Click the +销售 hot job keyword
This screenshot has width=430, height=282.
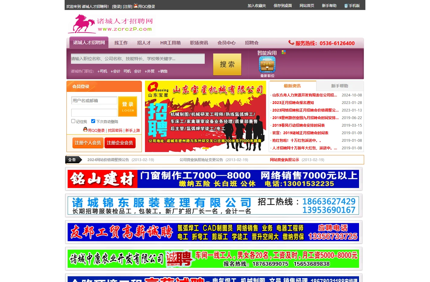[162, 71]
